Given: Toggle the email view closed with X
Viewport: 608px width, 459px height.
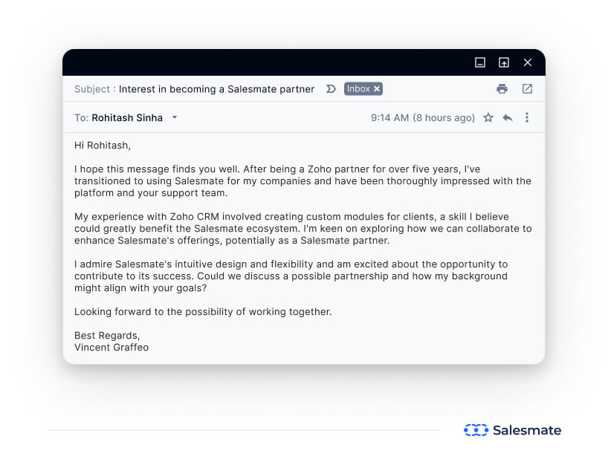Looking at the screenshot, I should pyautogui.click(x=528, y=63).
